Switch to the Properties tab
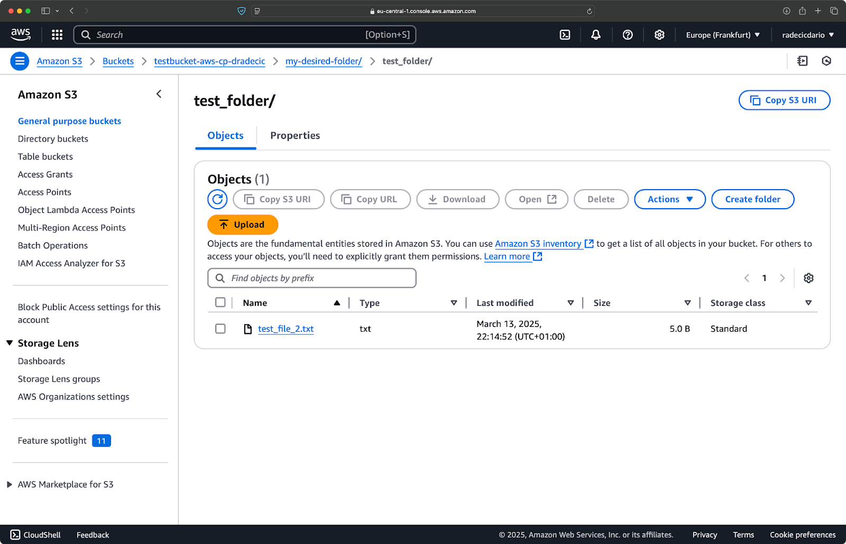 295,136
